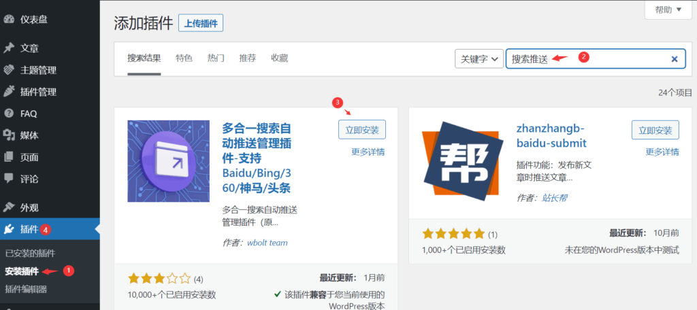Clear the search field with X icon
Viewport: 697px width, 310px height.
(x=675, y=59)
